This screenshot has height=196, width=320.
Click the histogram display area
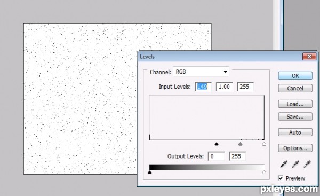click(x=207, y=117)
